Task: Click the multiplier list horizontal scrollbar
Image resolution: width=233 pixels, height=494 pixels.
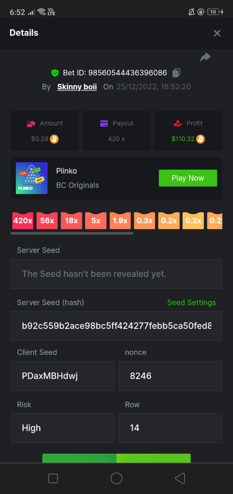Action: pos(72,233)
